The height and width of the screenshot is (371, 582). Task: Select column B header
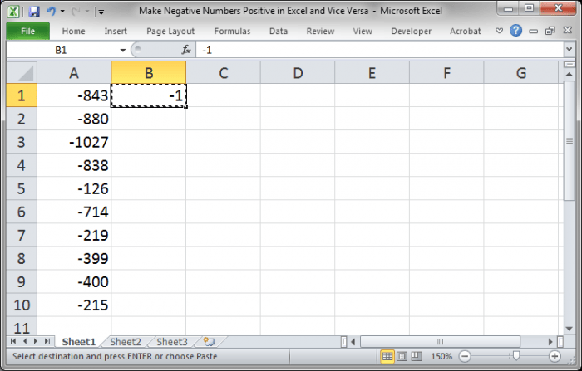tap(149, 73)
